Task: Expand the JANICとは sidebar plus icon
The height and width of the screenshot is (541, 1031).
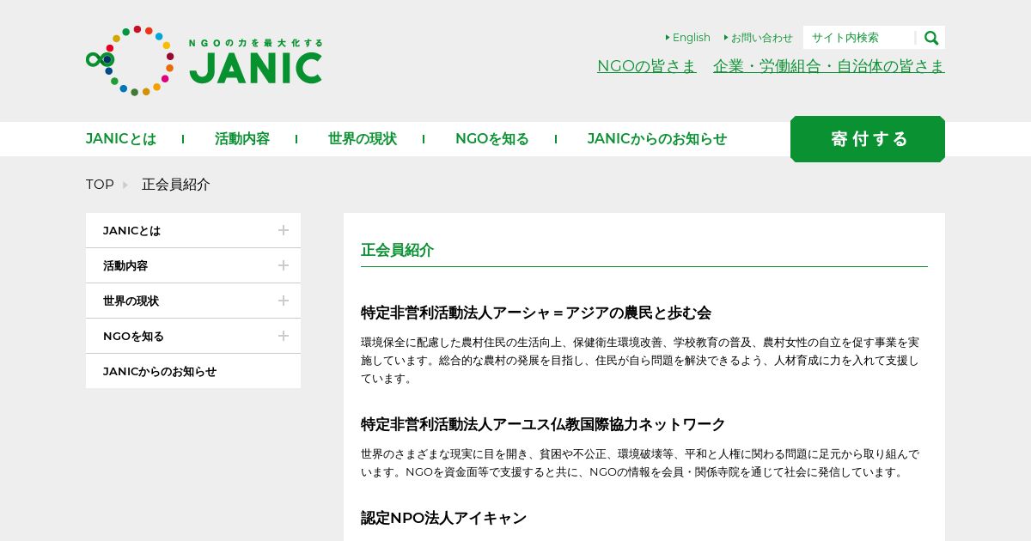Action: (x=284, y=230)
